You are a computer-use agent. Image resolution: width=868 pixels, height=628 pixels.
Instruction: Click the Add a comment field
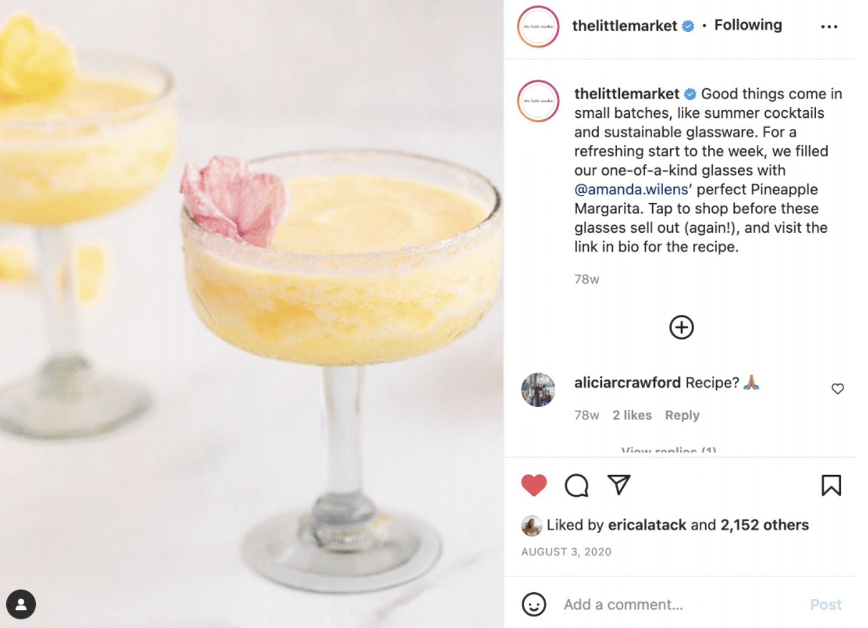(x=681, y=604)
